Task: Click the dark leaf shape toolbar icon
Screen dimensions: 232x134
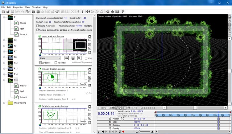Action: tap(112, 12)
